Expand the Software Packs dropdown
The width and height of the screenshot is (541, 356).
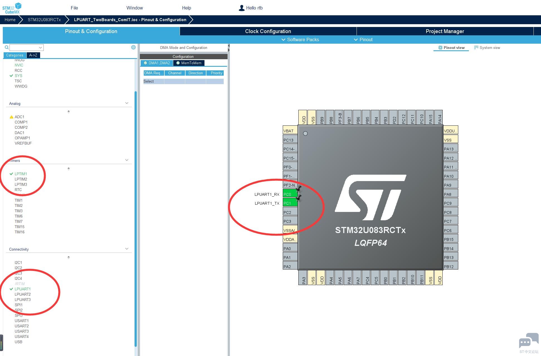pyautogui.click(x=300, y=39)
